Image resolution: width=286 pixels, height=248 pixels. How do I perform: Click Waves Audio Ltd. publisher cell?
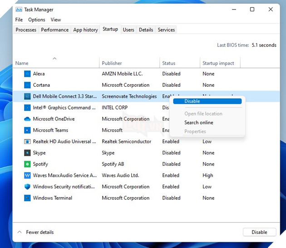coord(120,175)
